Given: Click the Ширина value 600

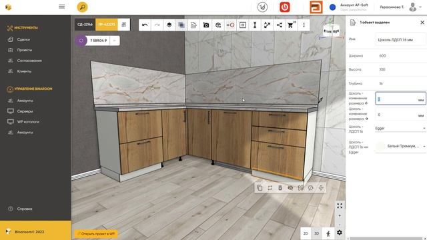Looking at the screenshot, I should tap(382, 56).
